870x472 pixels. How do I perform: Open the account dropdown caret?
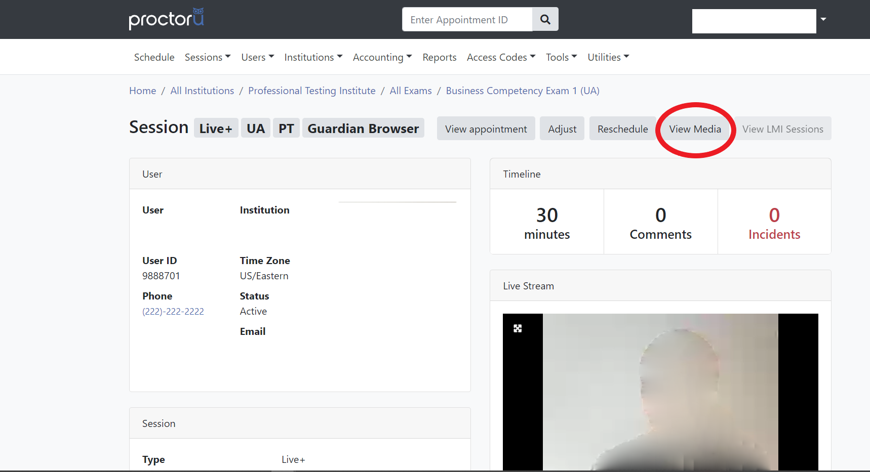(823, 19)
